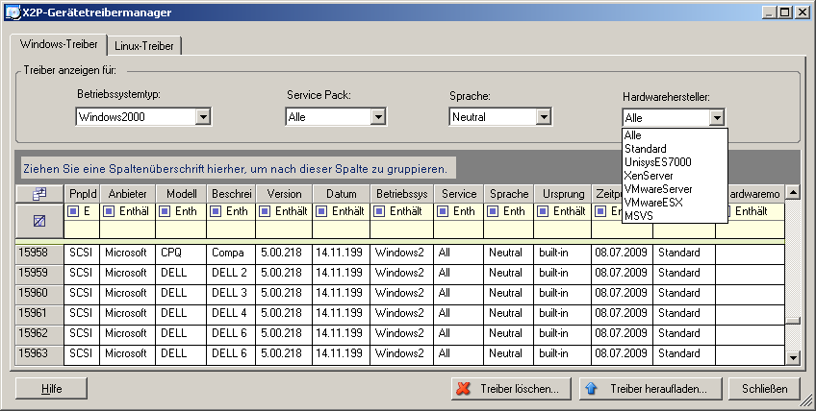The width and height of the screenshot is (816, 411).
Task: Sort by the PnpId column header
Action: [82, 194]
